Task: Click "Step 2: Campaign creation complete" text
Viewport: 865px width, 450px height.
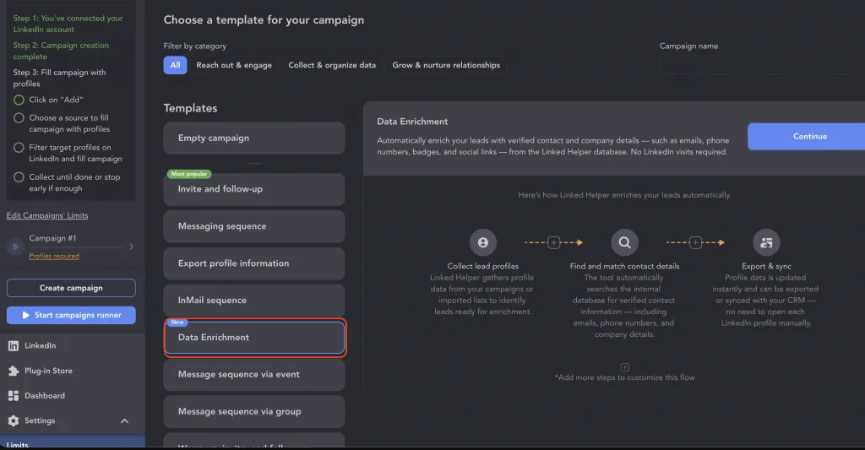Action: pos(61,51)
